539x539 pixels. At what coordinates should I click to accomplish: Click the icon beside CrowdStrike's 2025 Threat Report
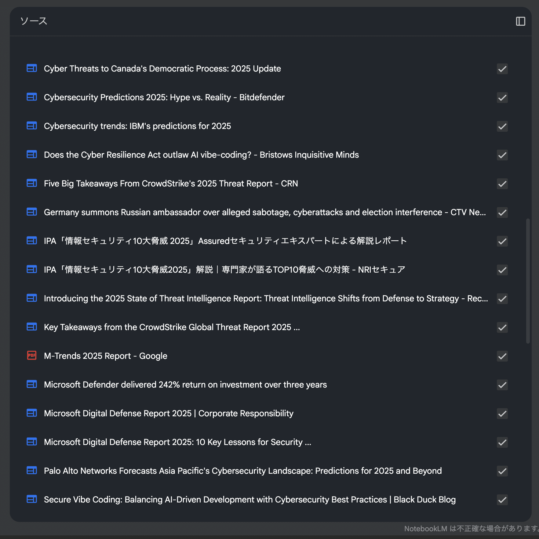point(31,183)
